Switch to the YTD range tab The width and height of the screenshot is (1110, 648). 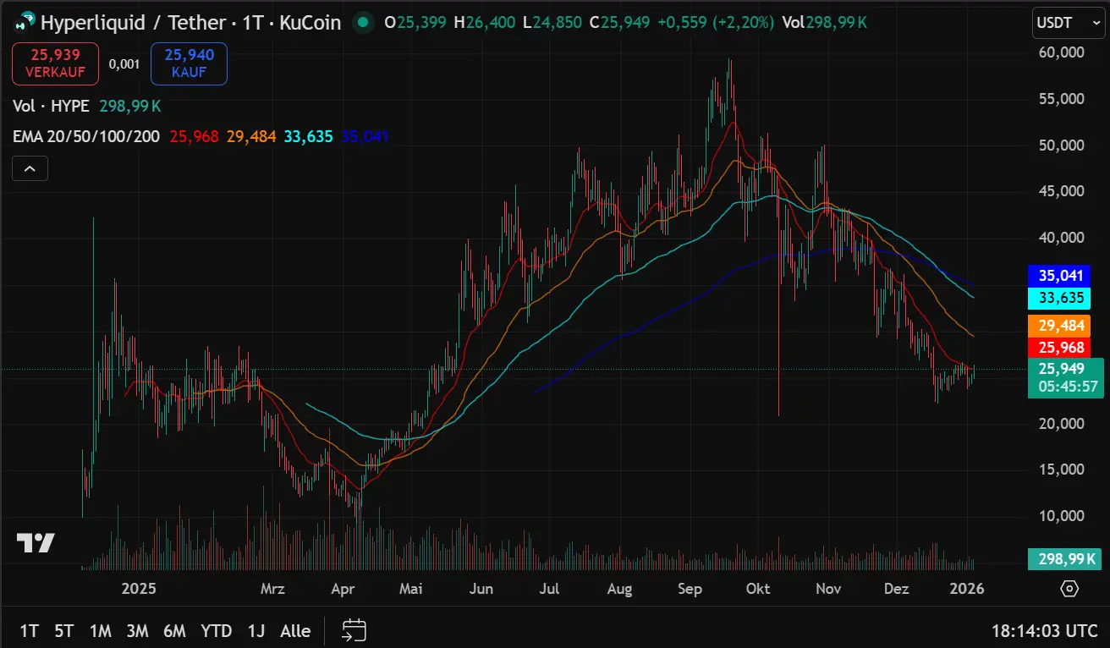pos(217,630)
